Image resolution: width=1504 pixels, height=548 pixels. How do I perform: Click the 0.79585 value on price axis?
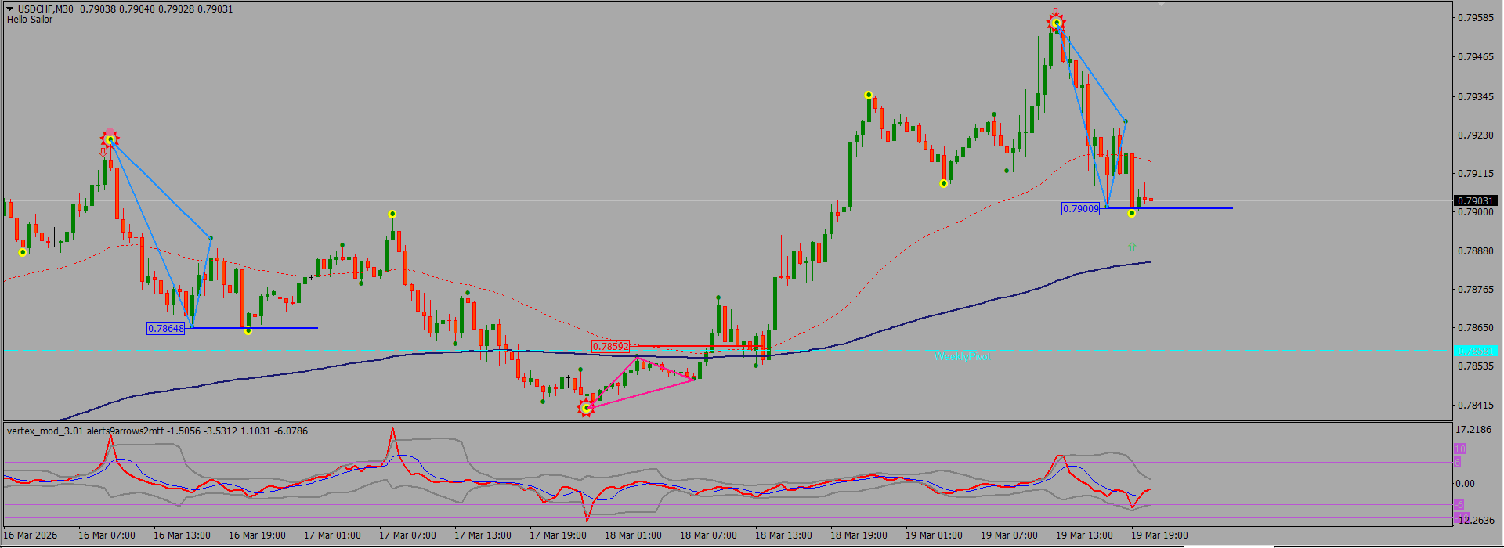point(1476,17)
